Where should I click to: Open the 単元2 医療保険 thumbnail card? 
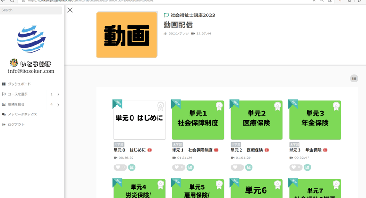[256, 120]
